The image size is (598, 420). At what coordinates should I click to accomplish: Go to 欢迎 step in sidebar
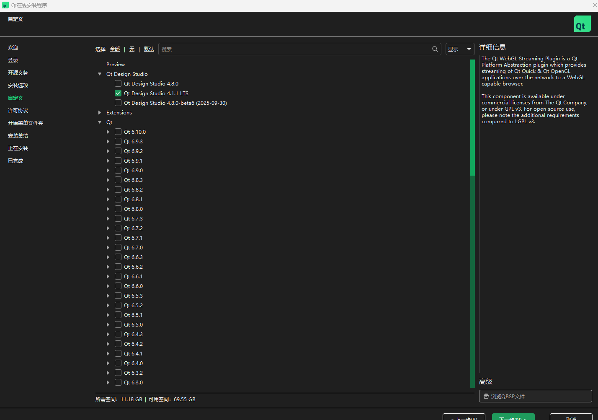(x=13, y=48)
